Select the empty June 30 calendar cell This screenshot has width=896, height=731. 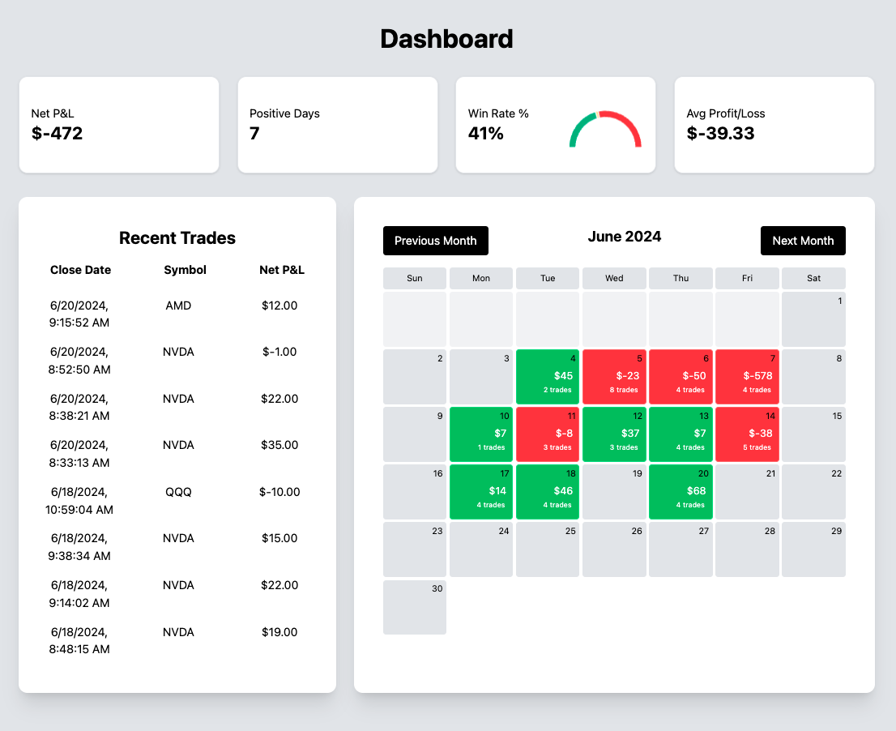[414, 607]
